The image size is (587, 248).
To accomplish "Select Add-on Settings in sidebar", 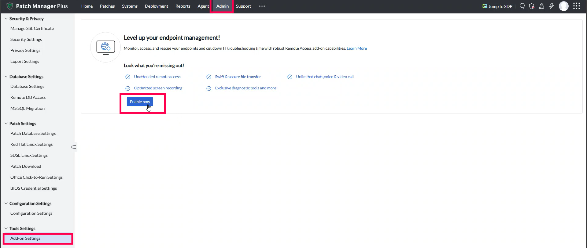I will 38,239.
